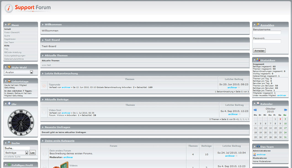Open latest post icon in Tipprunde row
The height and width of the screenshot is (168, 292).
tap(239, 88)
